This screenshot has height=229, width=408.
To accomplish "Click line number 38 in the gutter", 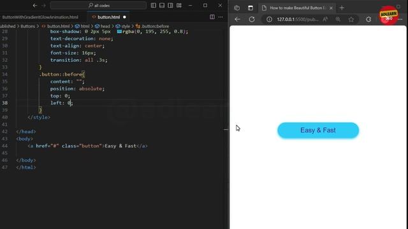I will click(x=4, y=103).
